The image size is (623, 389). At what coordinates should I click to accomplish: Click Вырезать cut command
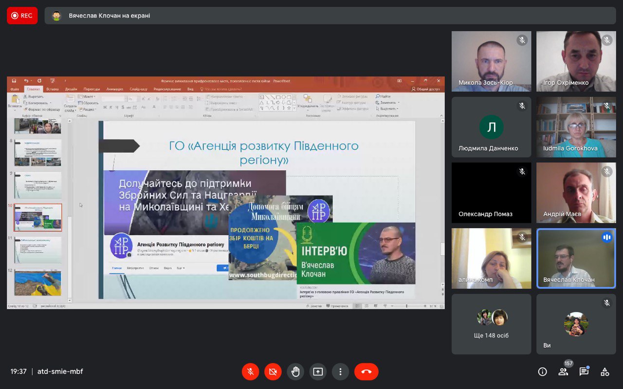tap(34, 97)
